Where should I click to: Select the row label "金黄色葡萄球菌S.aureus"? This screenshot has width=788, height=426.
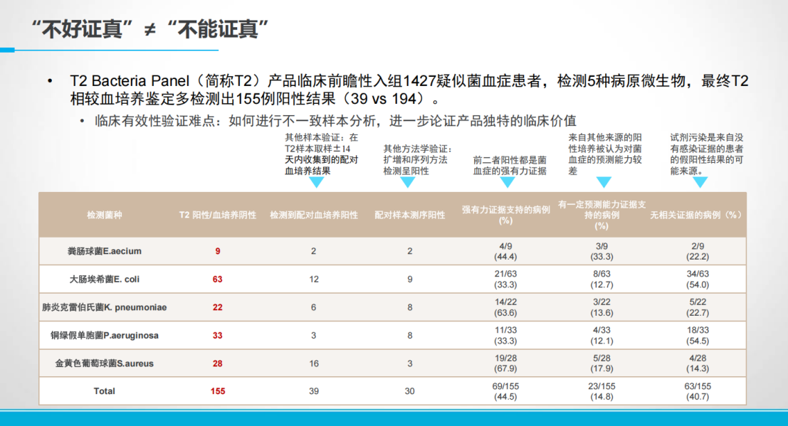click(105, 363)
